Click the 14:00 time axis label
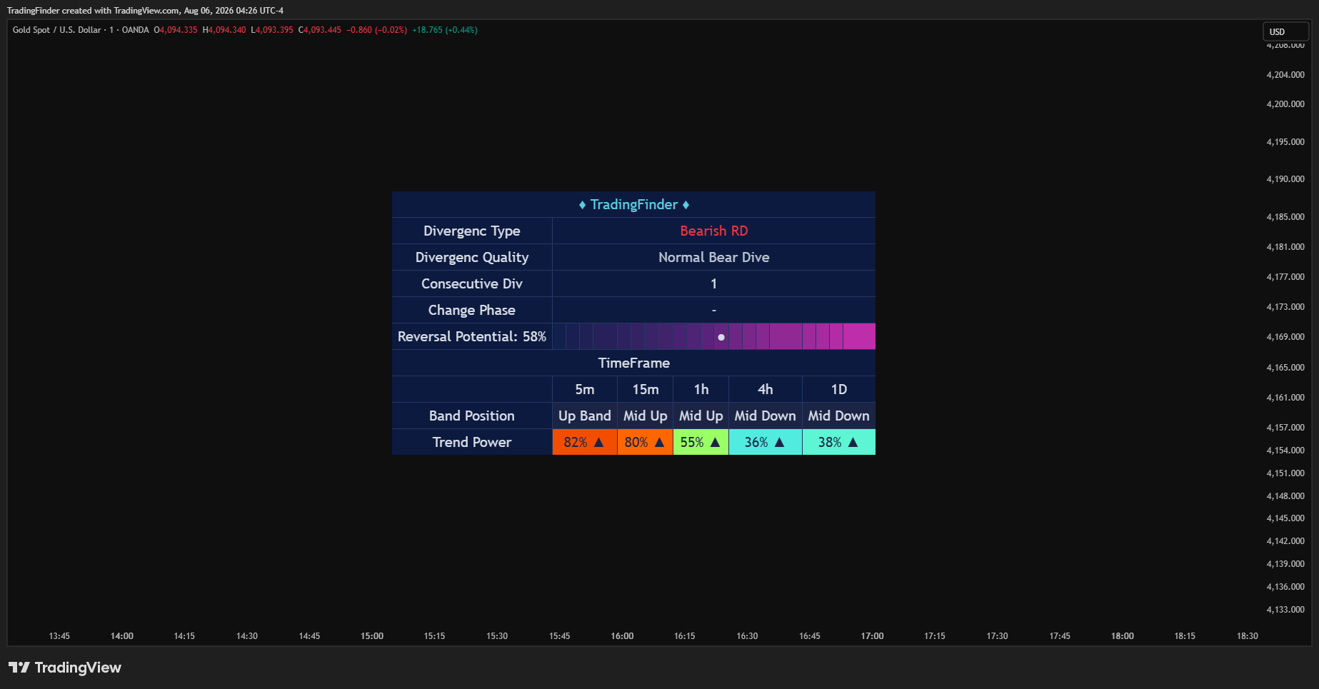The width and height of the screenshot is (1319, 689). [x=122, y=636]
